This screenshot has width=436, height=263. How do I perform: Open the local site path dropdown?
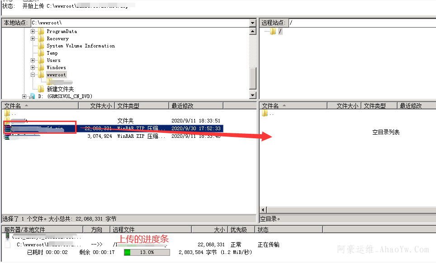point(252,23)
